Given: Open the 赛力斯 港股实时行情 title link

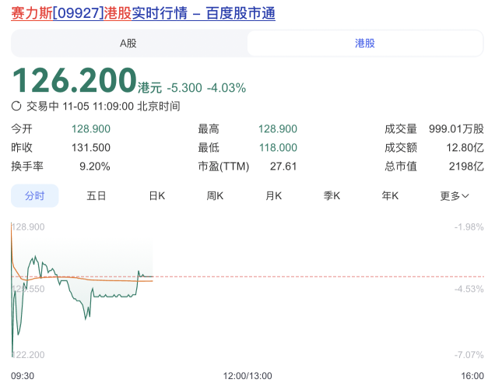Looking at the screenshot, I should pyautogui.click(x=143, y=13).
